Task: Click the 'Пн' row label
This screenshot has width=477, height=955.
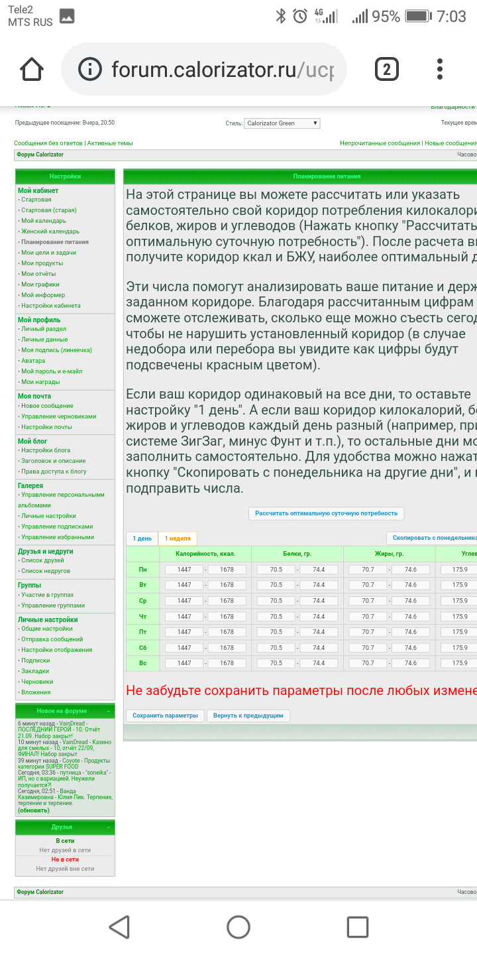Action: [143, 570]
